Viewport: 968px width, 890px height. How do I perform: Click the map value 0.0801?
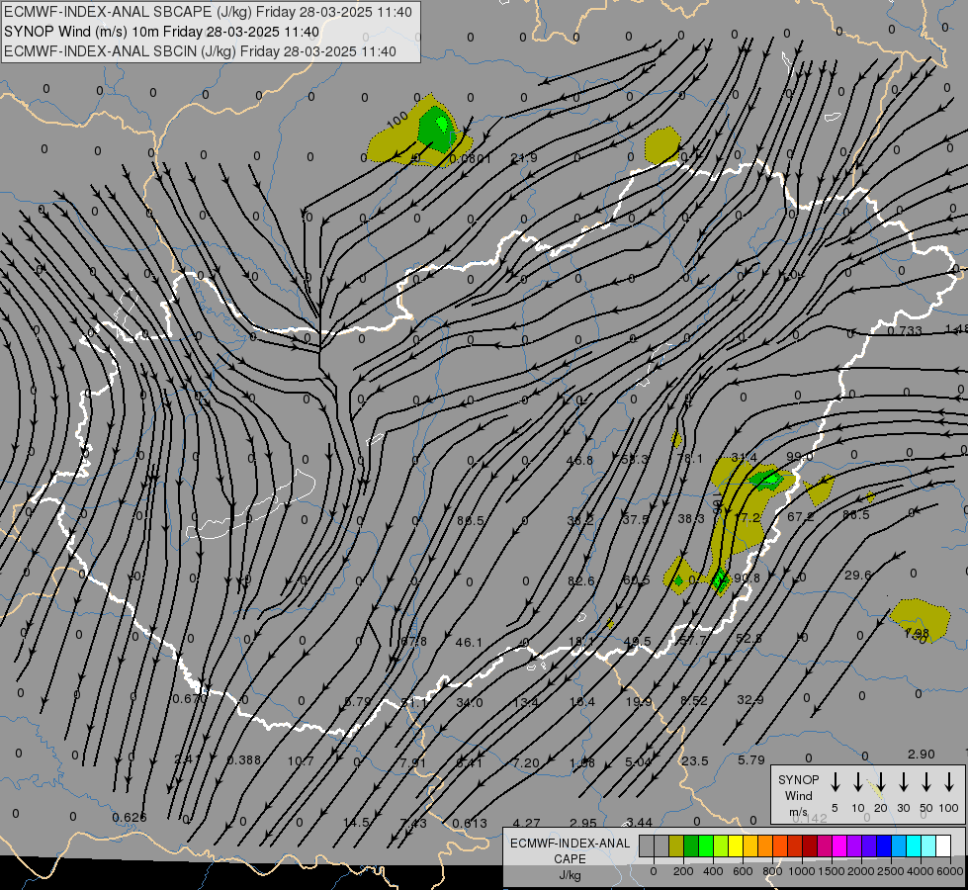point(471,159)
